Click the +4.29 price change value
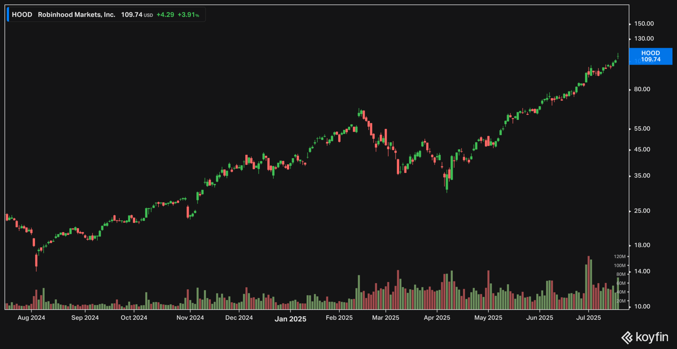Screen dimensions: 677x349 pyautogui.click(x=165, y=15)
